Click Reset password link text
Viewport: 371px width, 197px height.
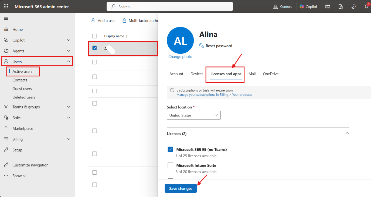tap(219, 46)
